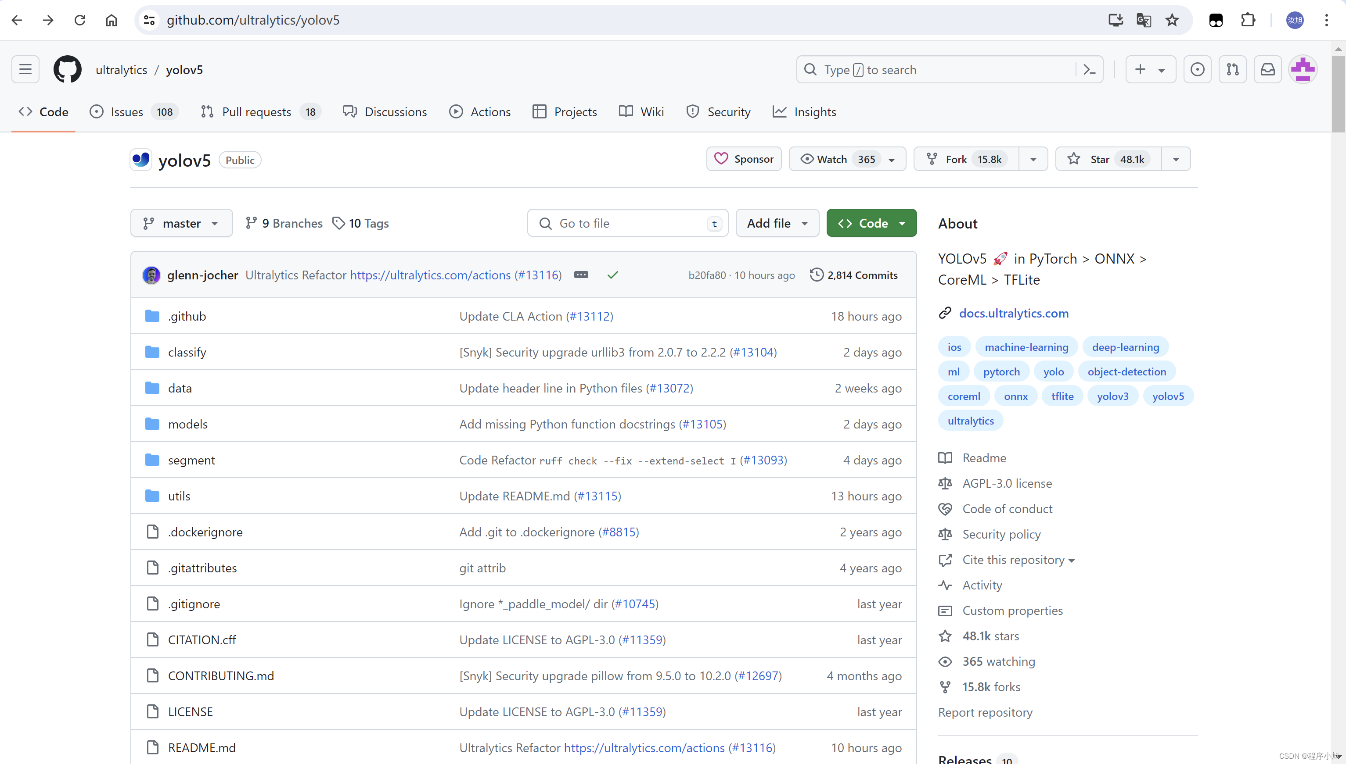Open the pull requests icon in header

point(1232,69)
